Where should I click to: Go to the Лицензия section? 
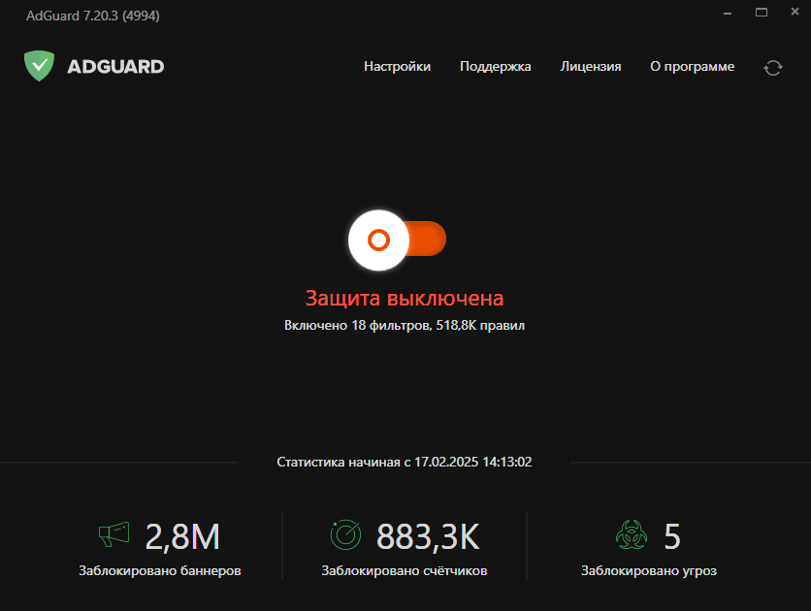590,67
